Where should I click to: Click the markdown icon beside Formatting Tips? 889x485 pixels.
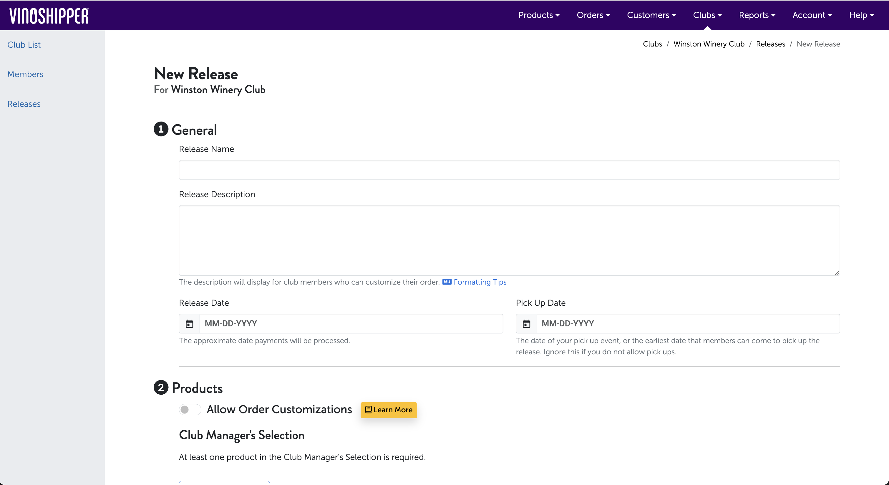point(447,282)
